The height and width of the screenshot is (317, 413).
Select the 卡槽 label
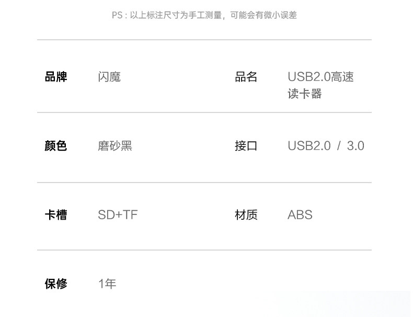point(56,215)
